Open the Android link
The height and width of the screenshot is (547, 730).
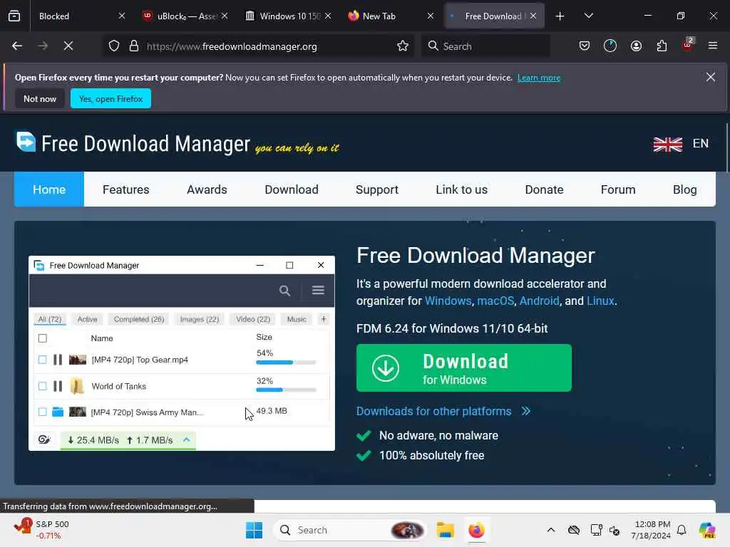pyautogui.click(x=539, y=301)
